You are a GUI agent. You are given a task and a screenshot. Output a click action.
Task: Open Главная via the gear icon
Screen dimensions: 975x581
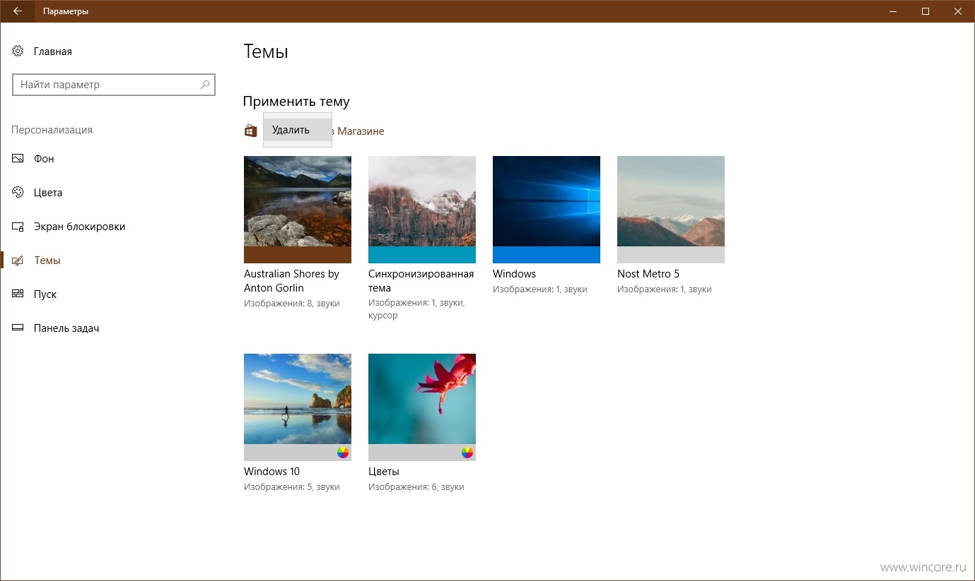18,52
